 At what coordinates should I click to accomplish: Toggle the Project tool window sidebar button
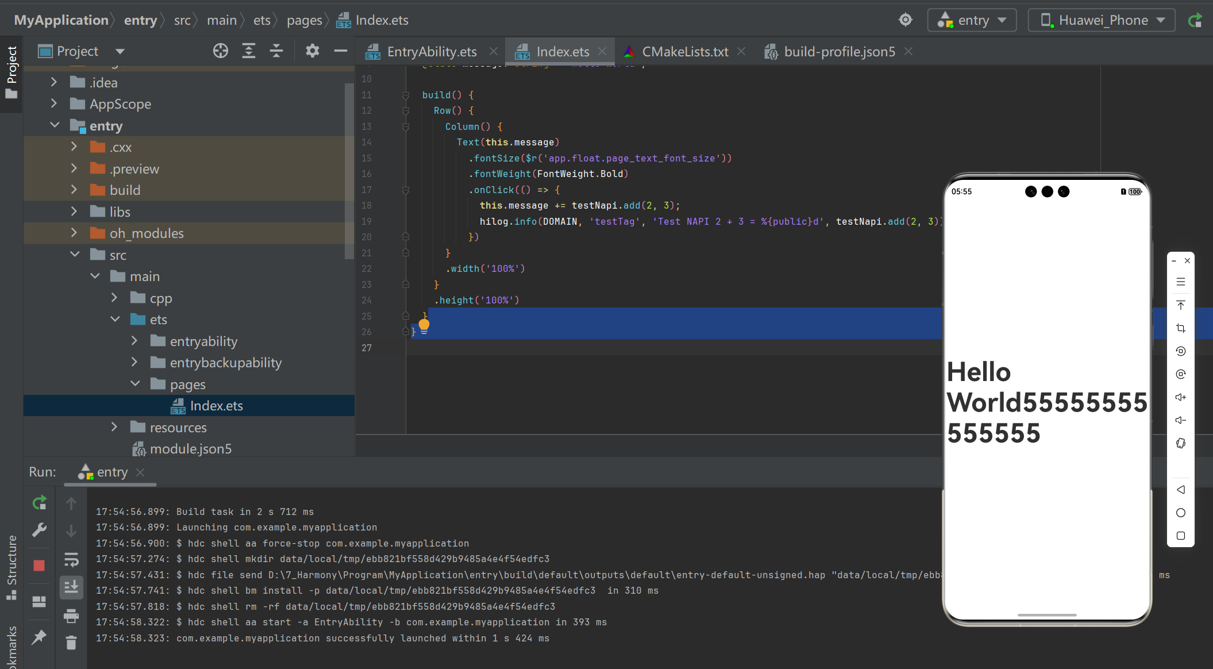coord(11,72)
